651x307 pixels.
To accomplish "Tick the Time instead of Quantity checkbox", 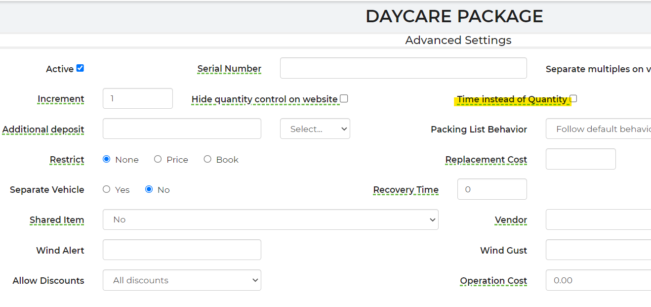I will [573, 98].
